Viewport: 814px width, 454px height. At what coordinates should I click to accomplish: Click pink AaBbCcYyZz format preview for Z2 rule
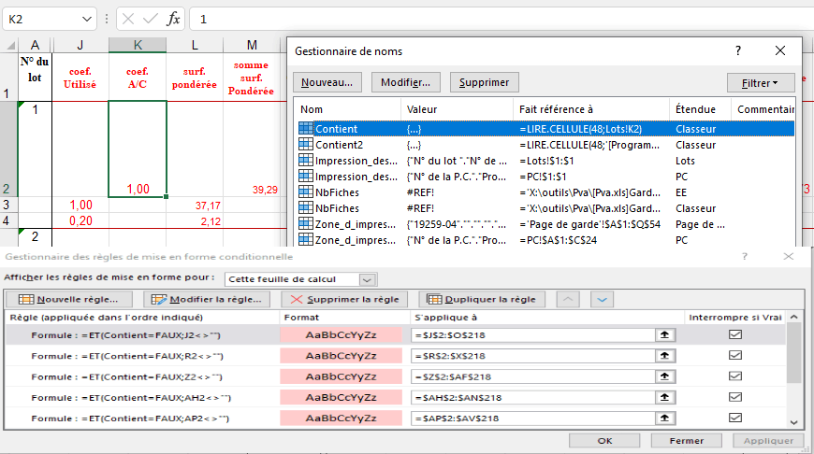[x=342, y=376]
